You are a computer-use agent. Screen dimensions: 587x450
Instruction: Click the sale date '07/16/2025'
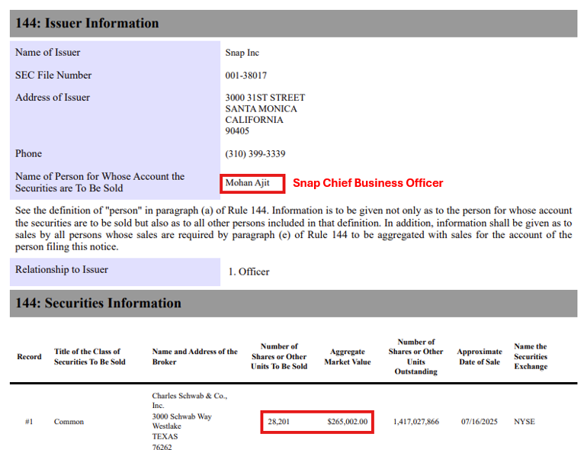coord(480,422)
